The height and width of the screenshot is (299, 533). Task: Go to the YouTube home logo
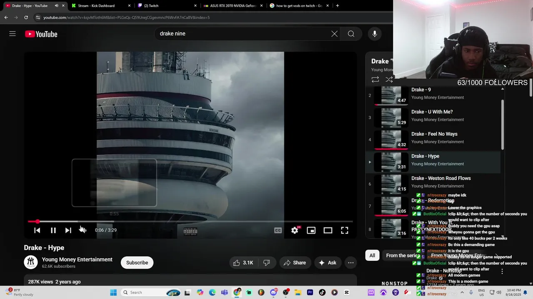41,34
